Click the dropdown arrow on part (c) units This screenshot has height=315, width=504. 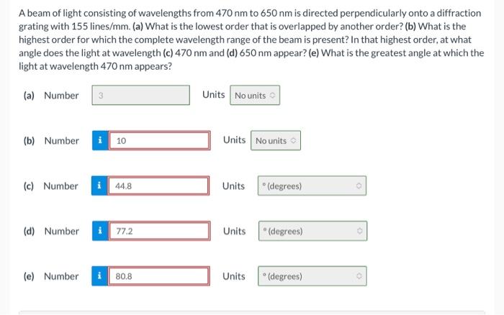click(x=359, y=186)
